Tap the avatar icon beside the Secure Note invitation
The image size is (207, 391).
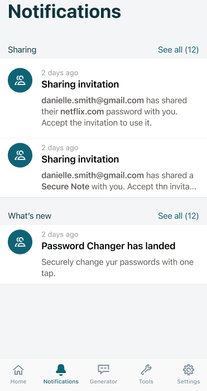pos(20,155)
